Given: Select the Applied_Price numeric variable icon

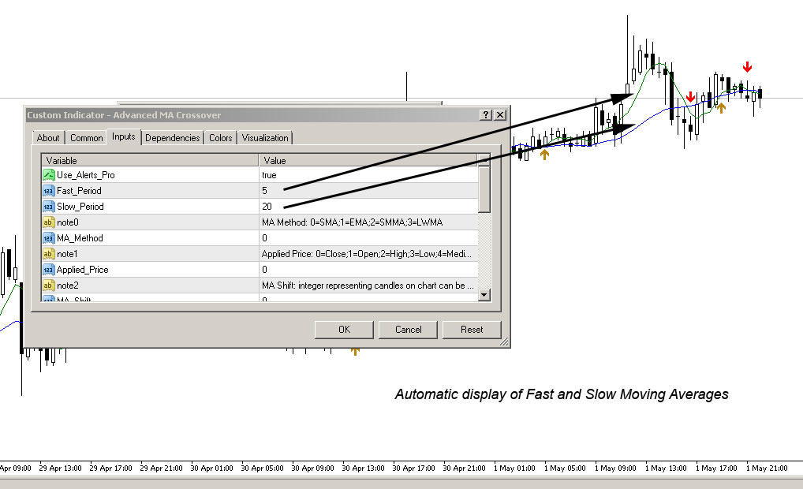Looking at the screenshot, I should (x=49, y=269).
